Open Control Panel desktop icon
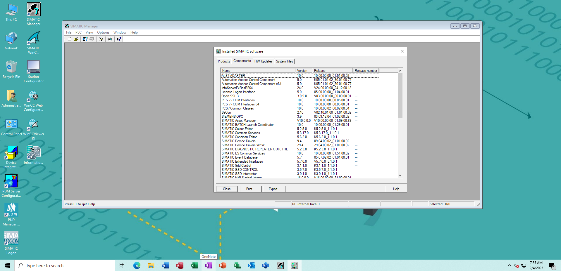The height and width of the screenshot is (271, 561). coord(11,127)
